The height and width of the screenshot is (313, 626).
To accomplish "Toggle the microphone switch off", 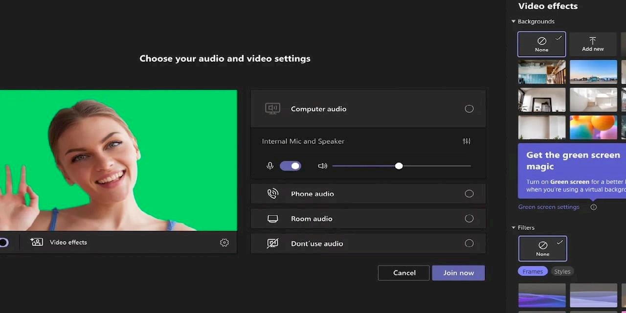I will [291, 166].
